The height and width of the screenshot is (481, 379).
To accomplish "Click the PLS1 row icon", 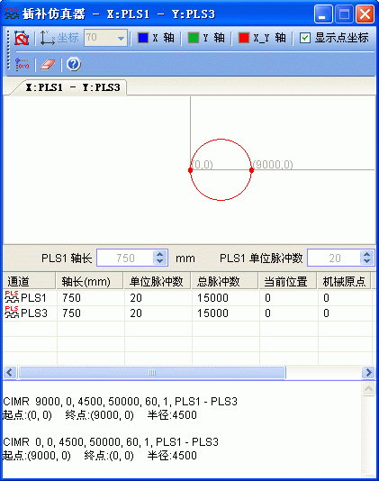I will coord(12,297).
